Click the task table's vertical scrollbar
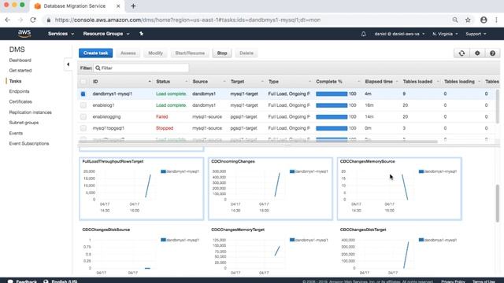The height and width of the screenshot is (283, 504). [498, 106]
